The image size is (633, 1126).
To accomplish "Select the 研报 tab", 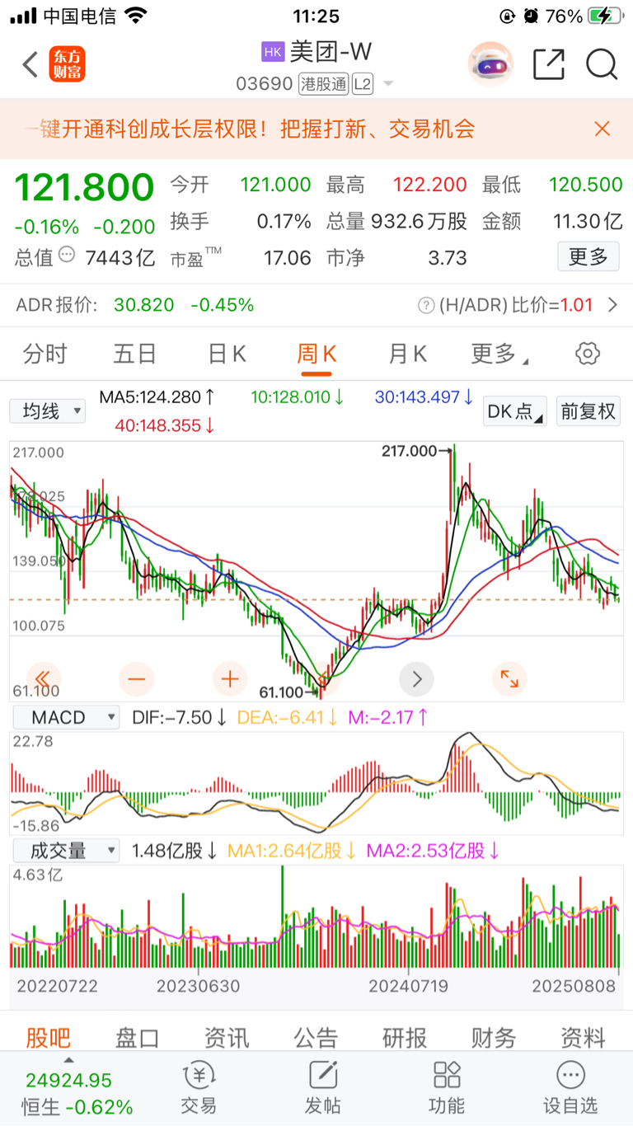I will point(405,1037).
